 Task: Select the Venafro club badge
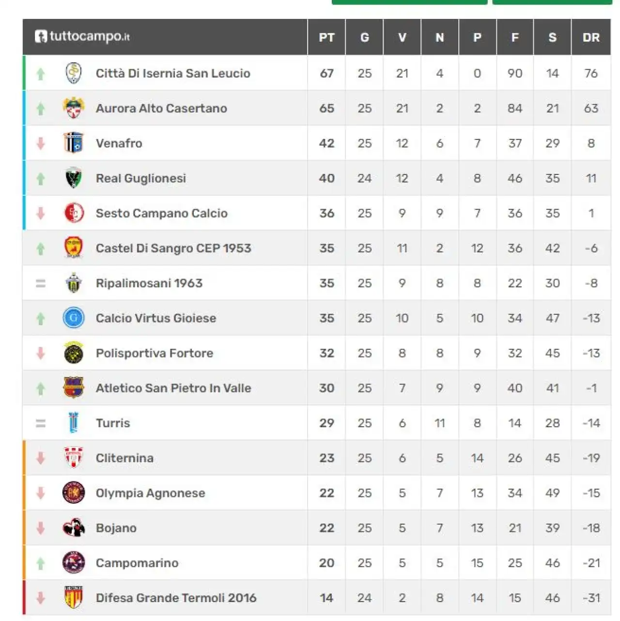coord(74,143)
